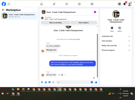Open the account profile avatar menu

pos(130,4)
